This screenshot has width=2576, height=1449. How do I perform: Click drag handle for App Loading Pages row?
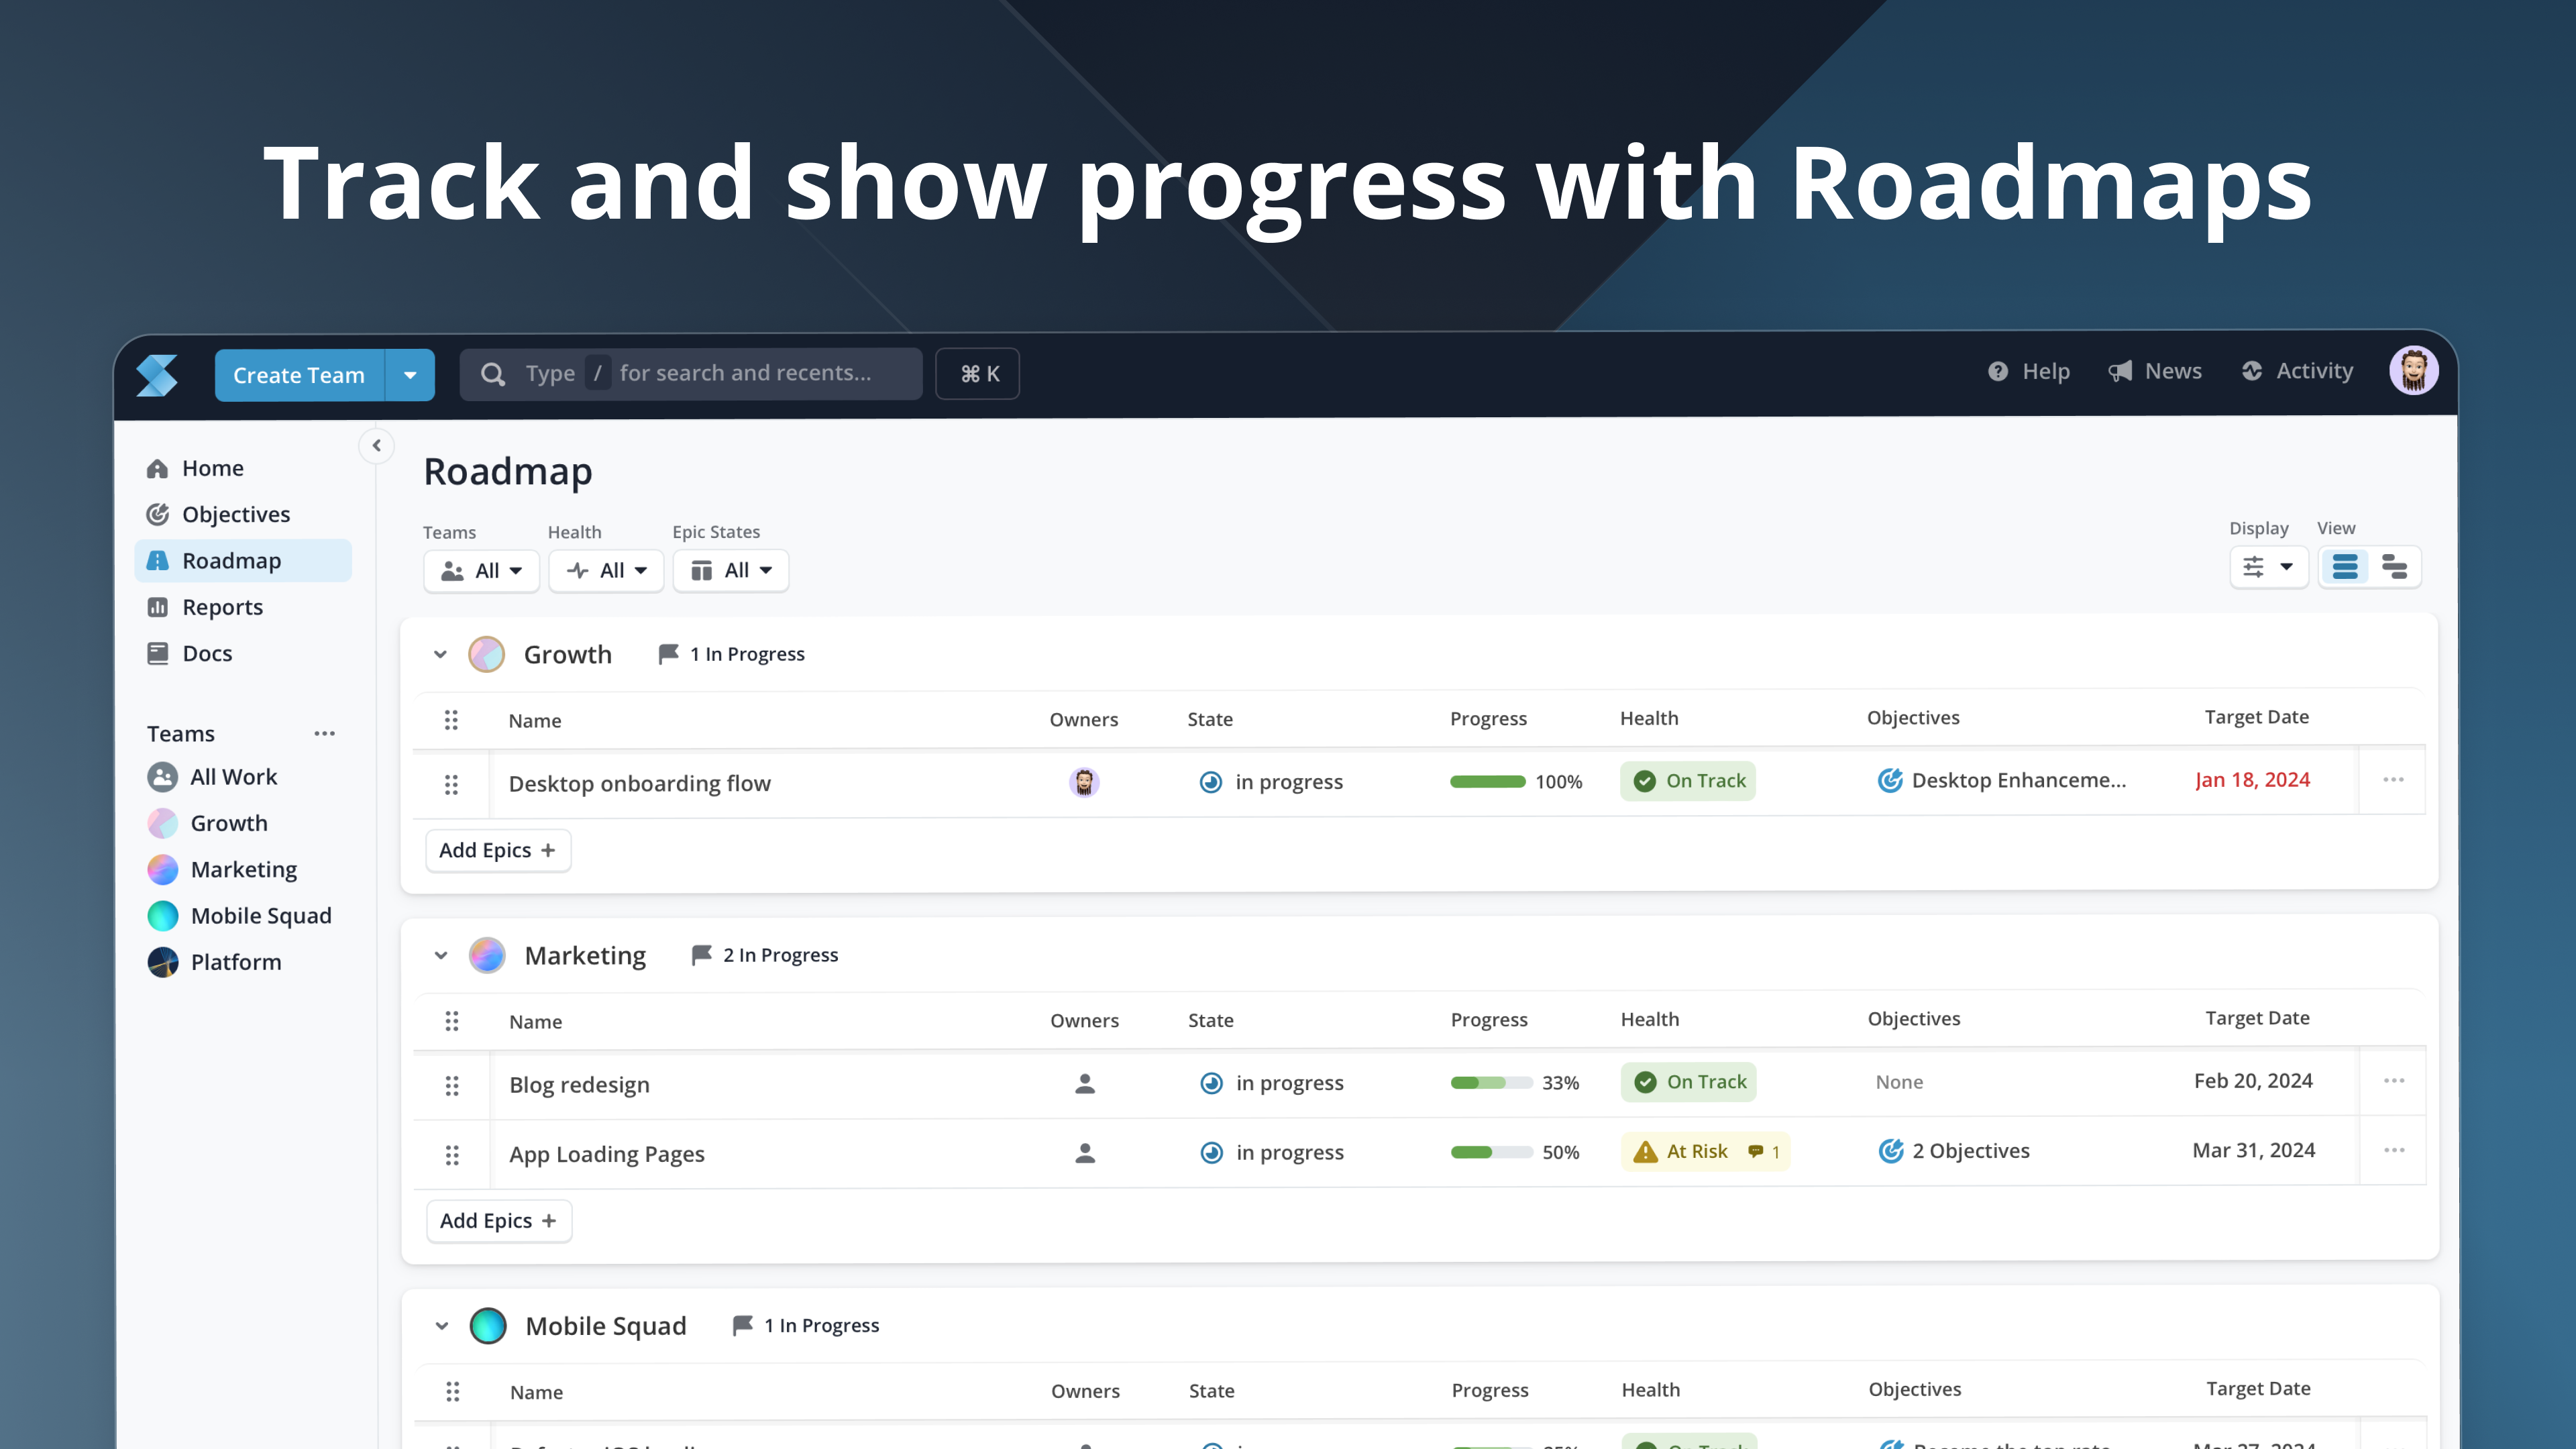452,1156
